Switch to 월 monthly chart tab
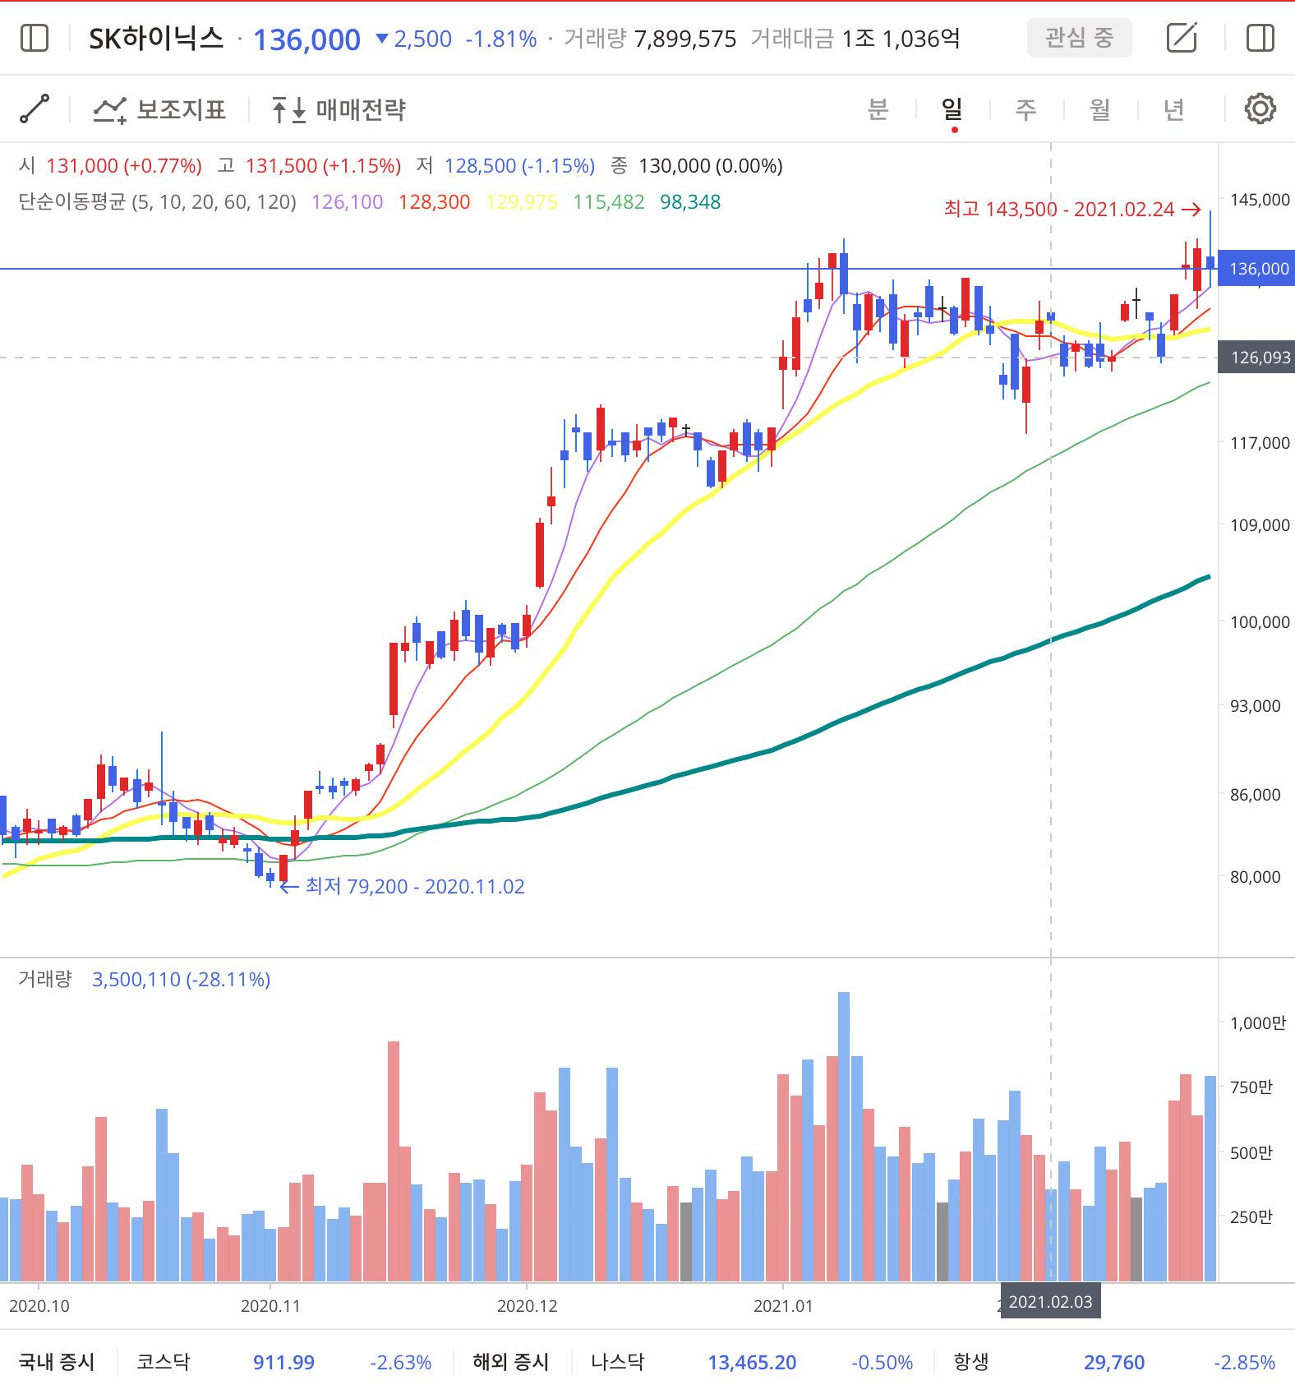1295x1394 pixels. [1100, 108]
